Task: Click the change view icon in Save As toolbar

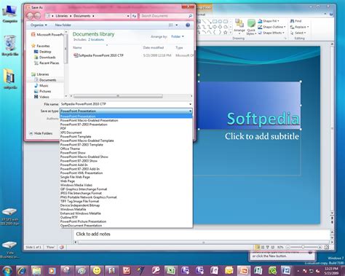Action: [x=171, y=25]
